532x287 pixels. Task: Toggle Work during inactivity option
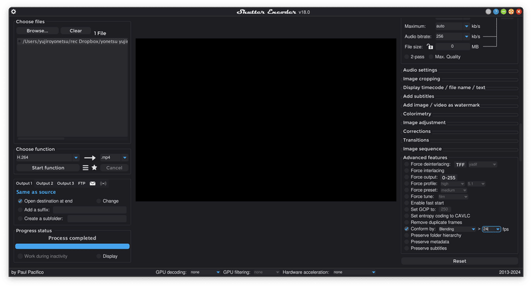[20, 256]
